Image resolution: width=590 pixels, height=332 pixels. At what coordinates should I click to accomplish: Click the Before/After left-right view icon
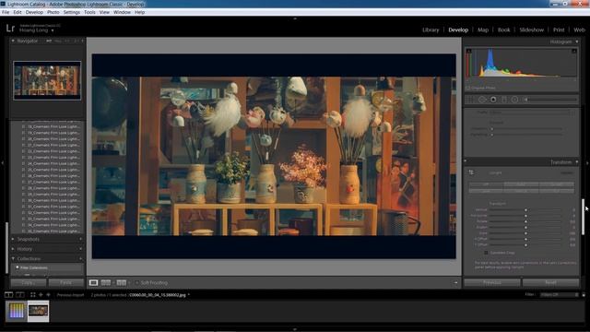106,283
